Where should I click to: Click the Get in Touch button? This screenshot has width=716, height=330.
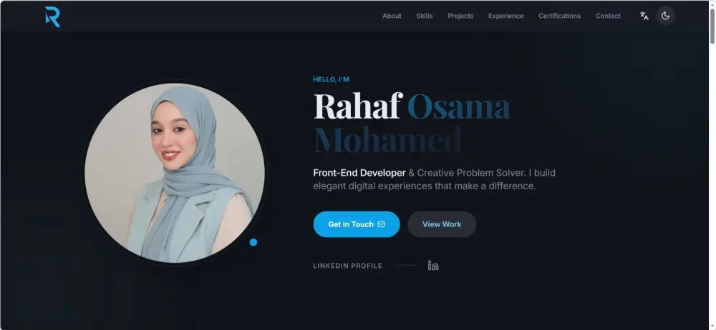[357, 224]
